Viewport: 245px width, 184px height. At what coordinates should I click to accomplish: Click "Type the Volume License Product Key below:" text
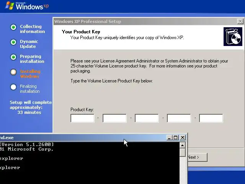(x=111, y=81)
